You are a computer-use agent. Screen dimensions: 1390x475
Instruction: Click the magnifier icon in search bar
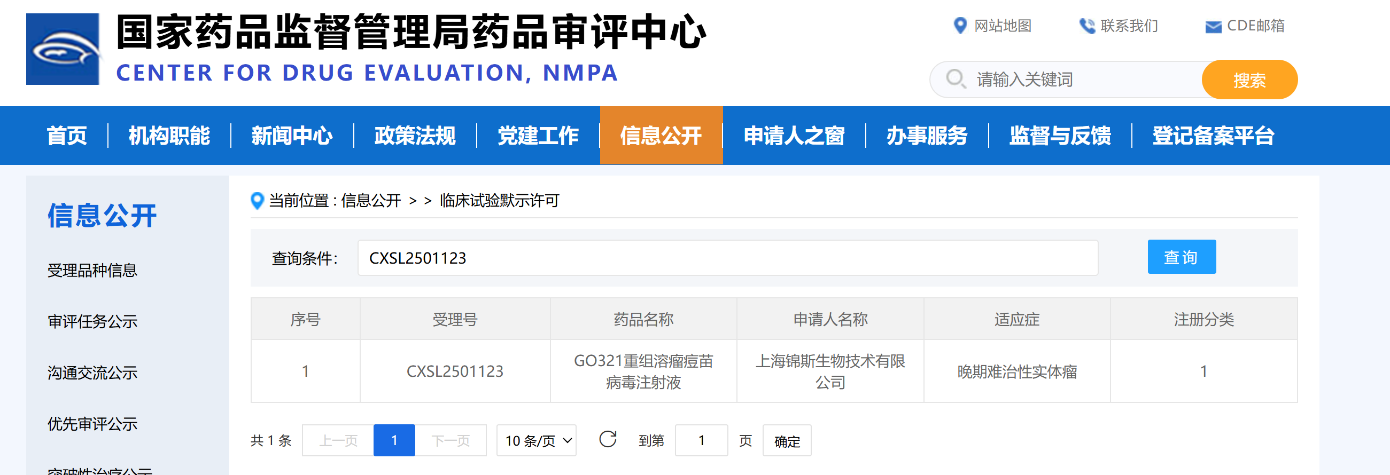(x=955, y=78)
